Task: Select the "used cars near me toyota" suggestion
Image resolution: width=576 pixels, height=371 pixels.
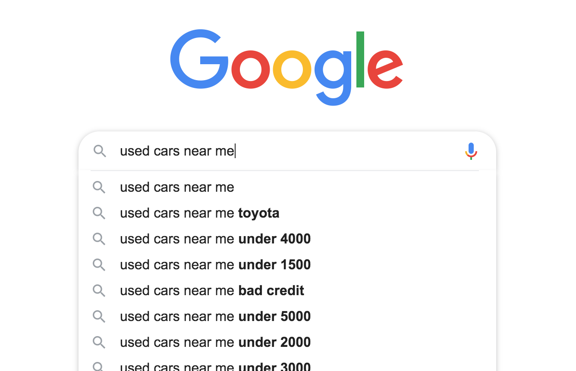Action: point(199,213)
